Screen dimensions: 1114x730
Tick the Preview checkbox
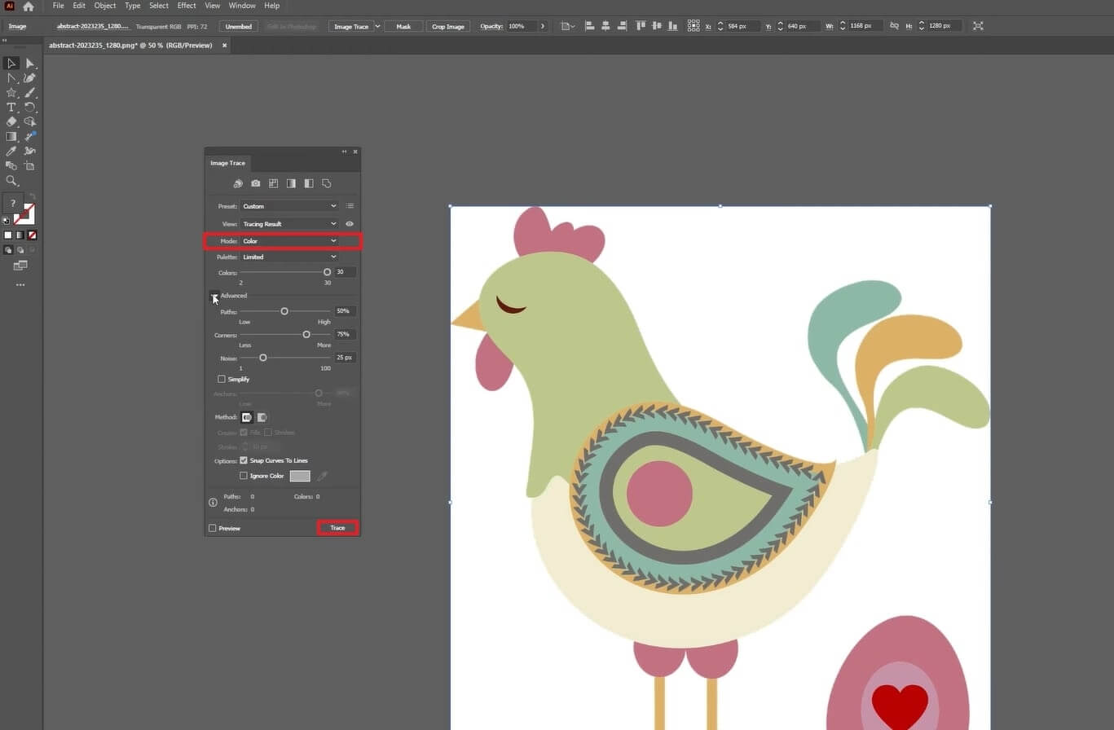click(x=213, y=528)
